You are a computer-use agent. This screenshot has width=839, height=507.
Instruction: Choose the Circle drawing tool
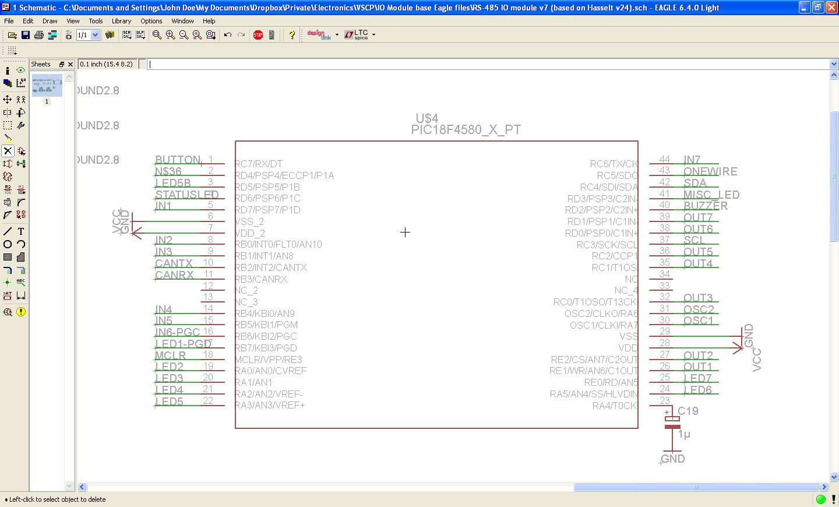[8, 244]
